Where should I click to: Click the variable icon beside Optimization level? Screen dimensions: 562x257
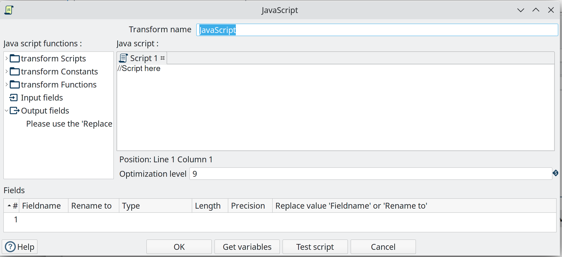point(555,173)
